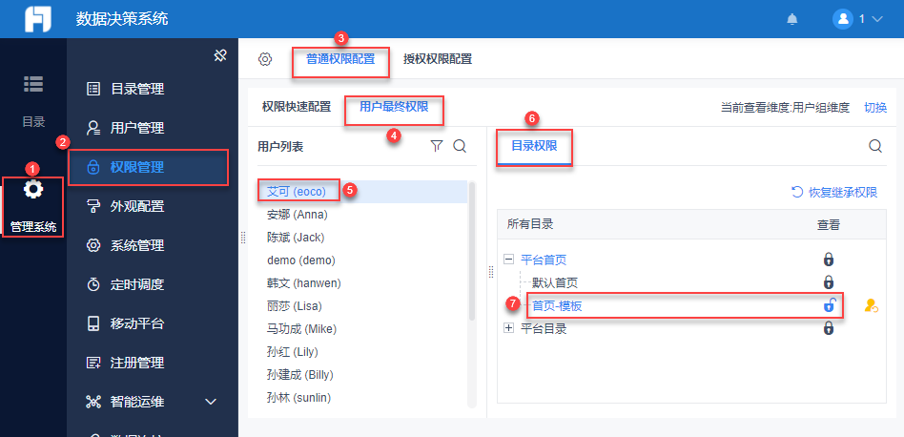The height and width of the screenshot is (437, 904).
Task: Click panel splitter handle beside sidebar
Action: [243, 238]
